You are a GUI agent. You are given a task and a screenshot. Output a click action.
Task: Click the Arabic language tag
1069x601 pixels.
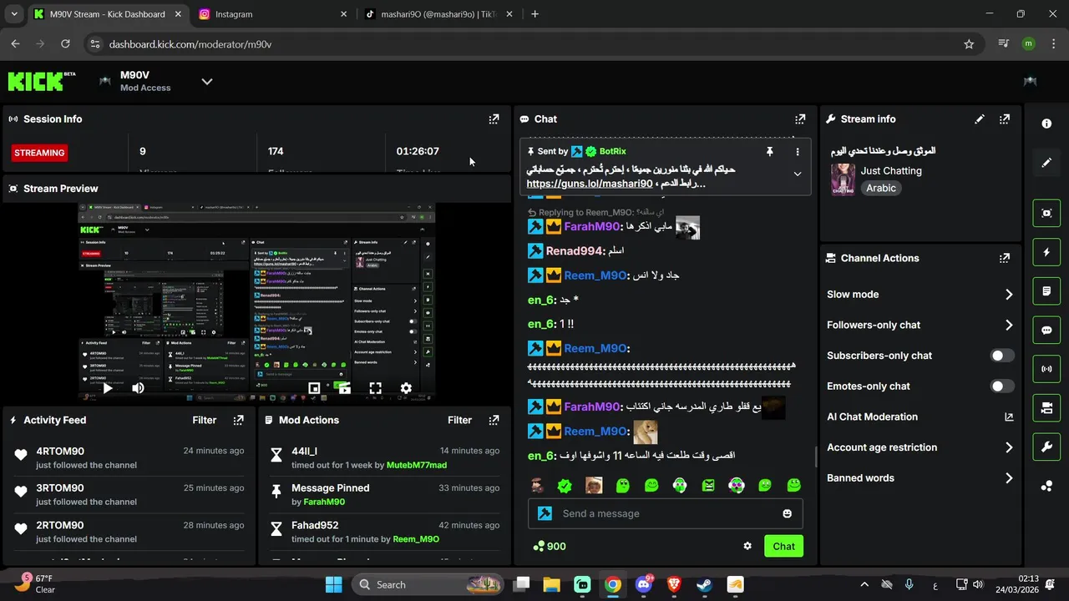881,189
